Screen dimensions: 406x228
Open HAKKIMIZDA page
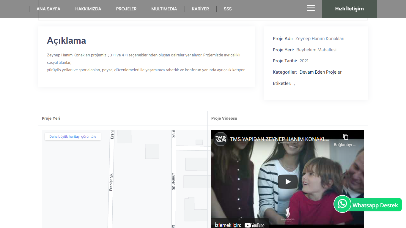(x=88, y=9)
